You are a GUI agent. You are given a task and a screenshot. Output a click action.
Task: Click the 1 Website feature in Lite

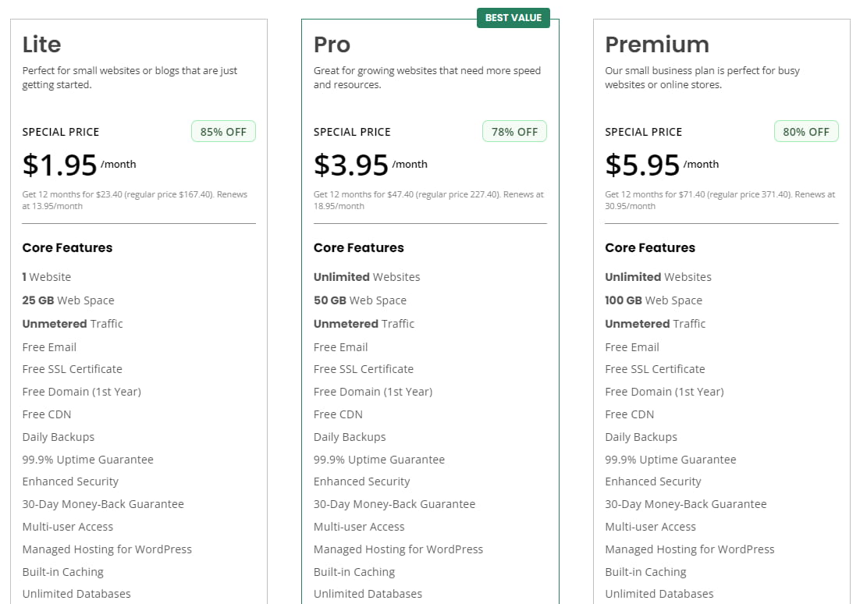point(47,277)
